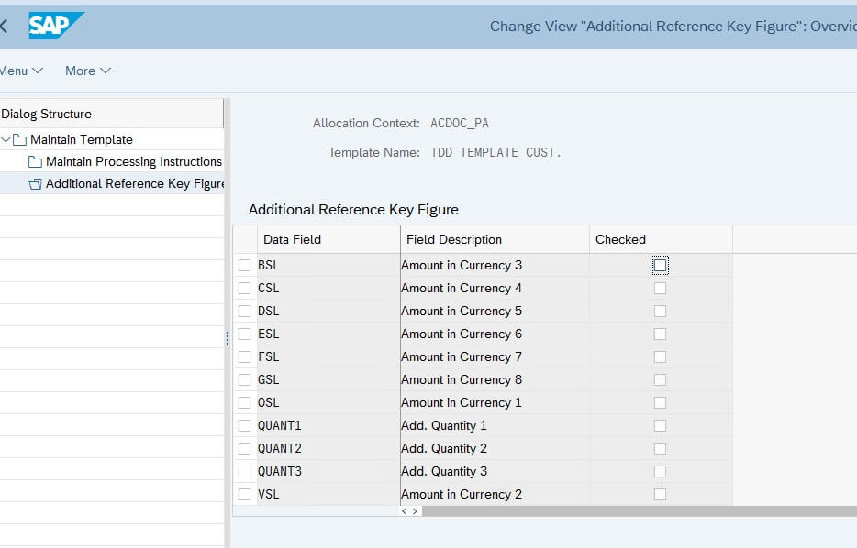Click the Field Description column header
The image size is (857, 548).
click(x=495, y=239)
